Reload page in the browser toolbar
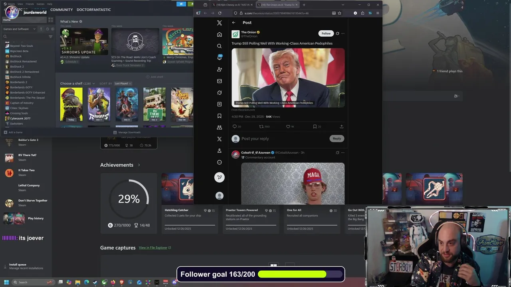 220,13
